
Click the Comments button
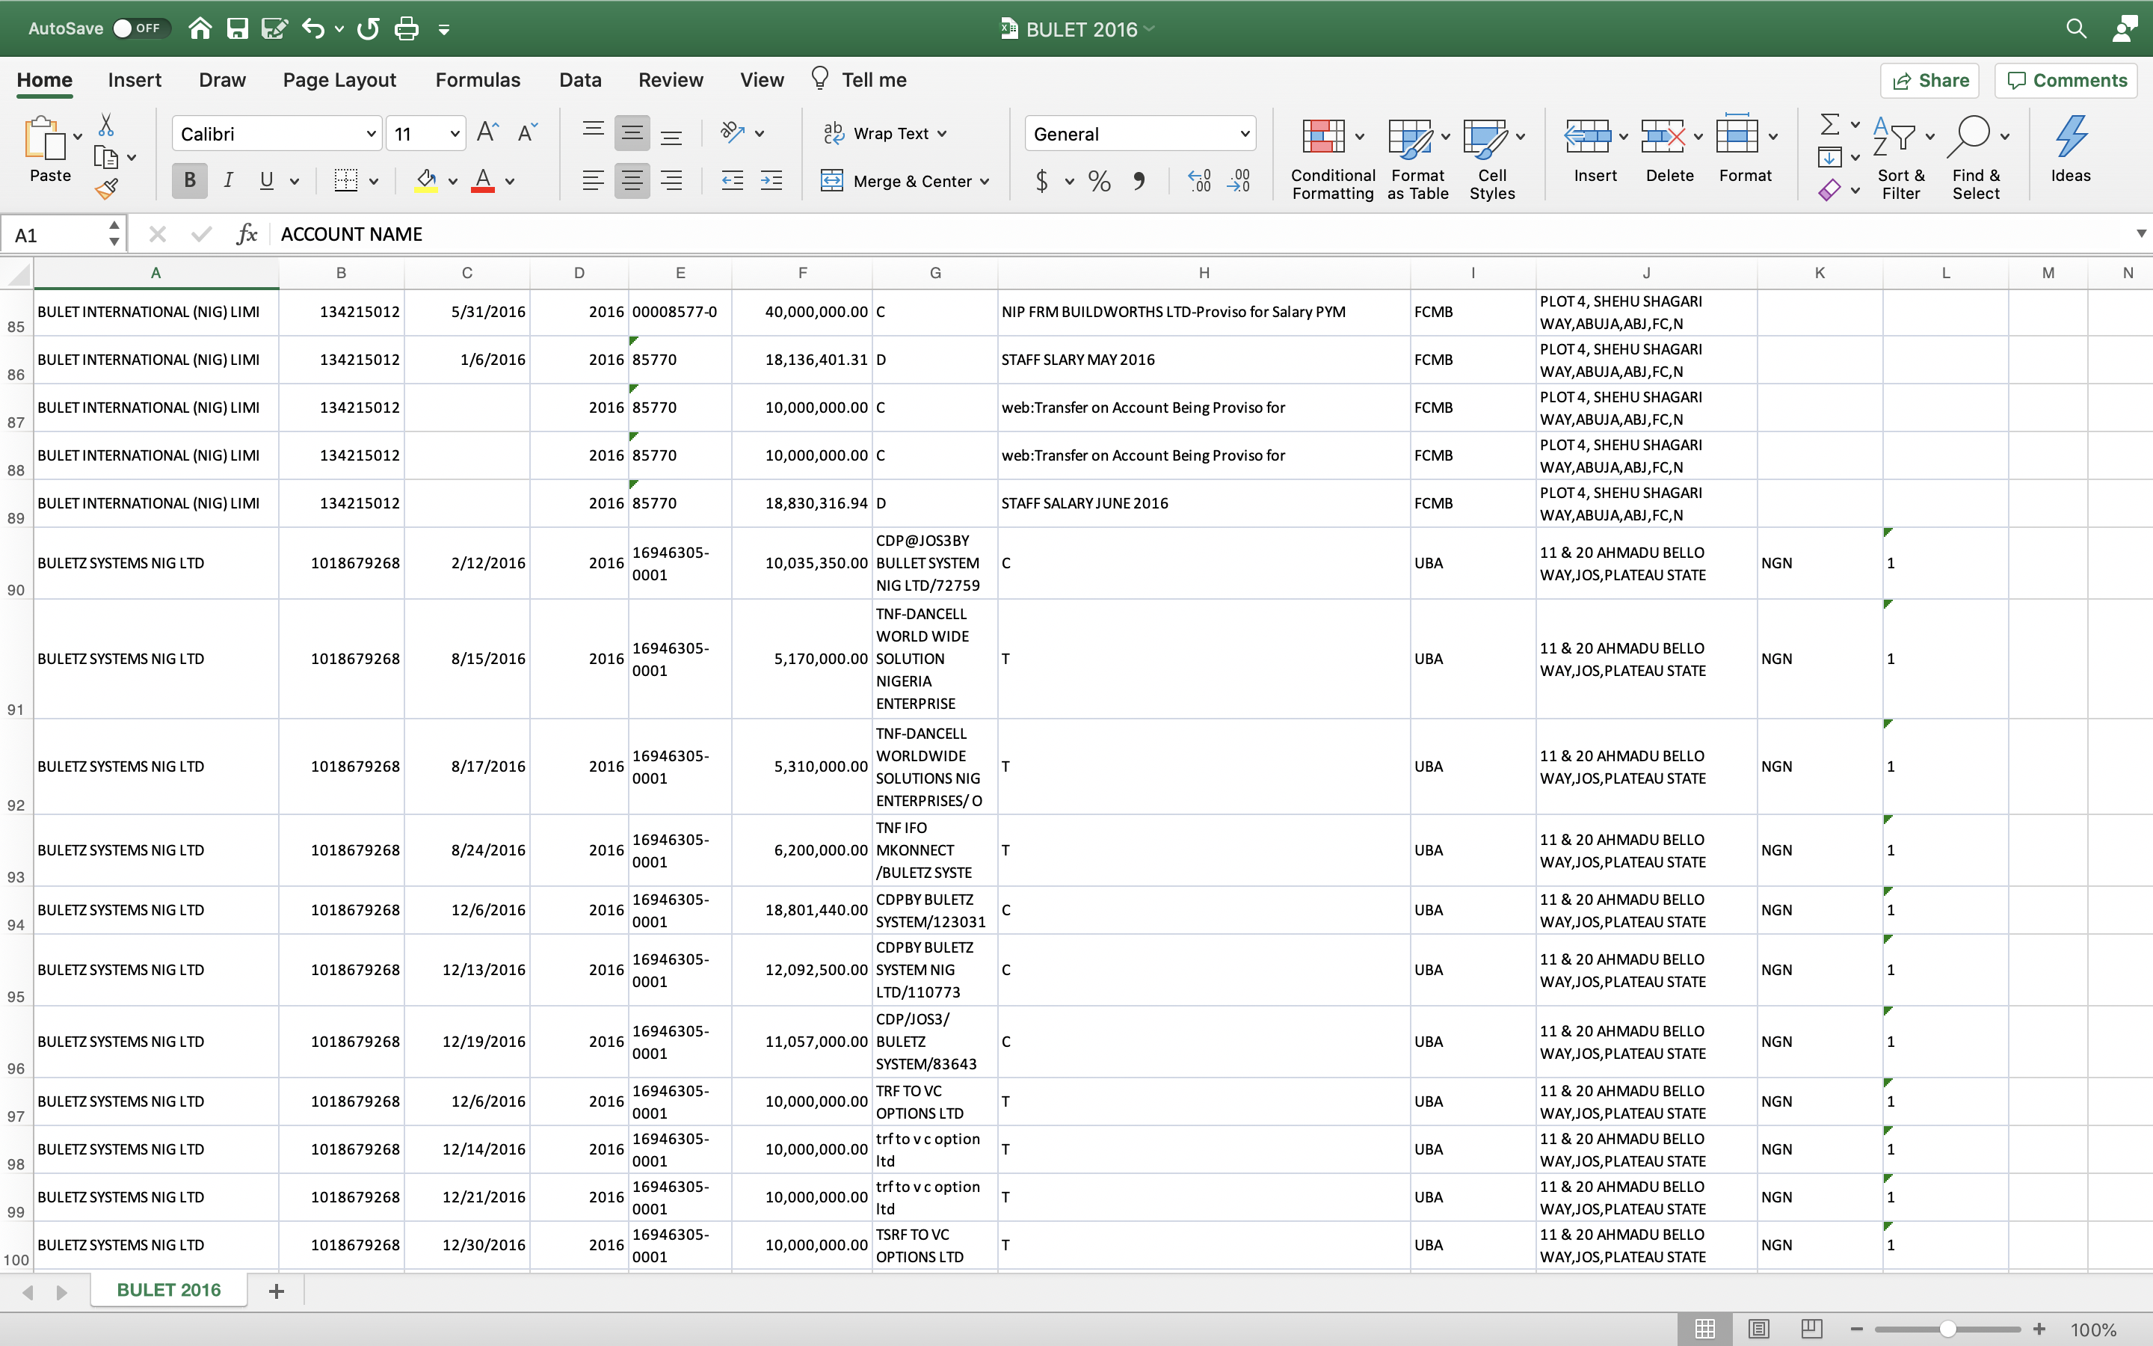click(x=2066, y=80)
